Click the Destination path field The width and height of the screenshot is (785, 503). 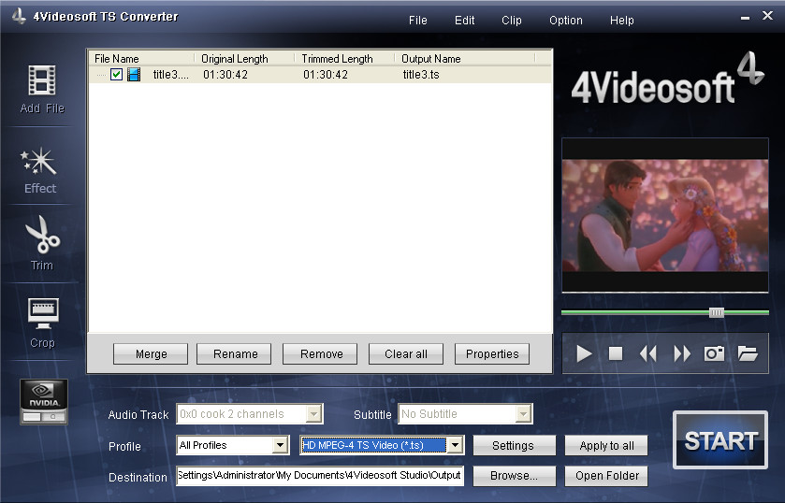click(x=320, y=476)
